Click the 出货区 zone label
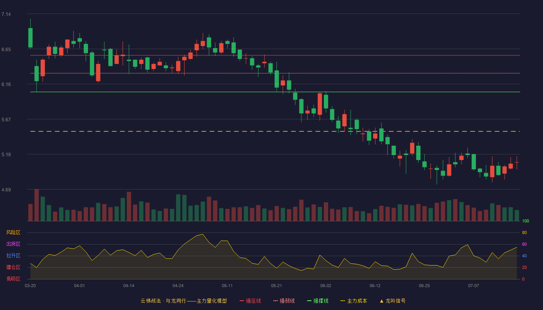Viewport: 543px width, 310px height. [13, 244]
